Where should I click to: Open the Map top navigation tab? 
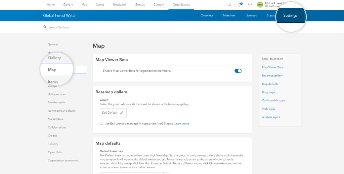[84, 5]
